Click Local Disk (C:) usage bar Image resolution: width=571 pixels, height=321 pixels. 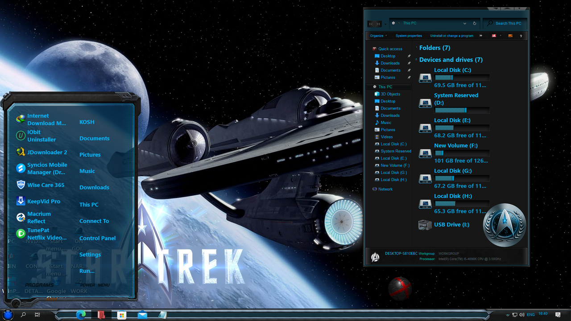(462, 78)
